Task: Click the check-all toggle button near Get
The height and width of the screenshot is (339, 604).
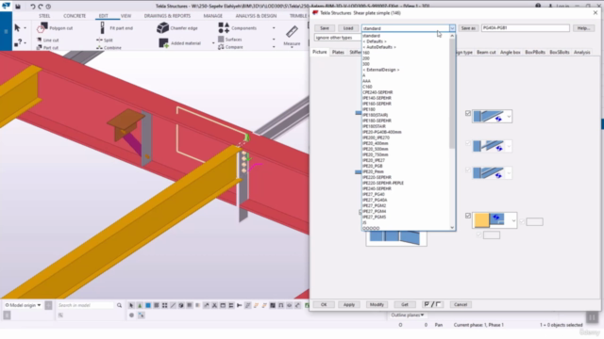Action: click(x=432, y=304)
